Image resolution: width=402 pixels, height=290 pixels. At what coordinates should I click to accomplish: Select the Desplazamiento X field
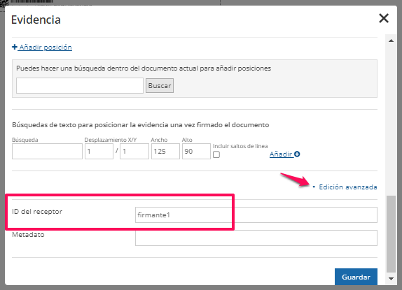(99, 151)
